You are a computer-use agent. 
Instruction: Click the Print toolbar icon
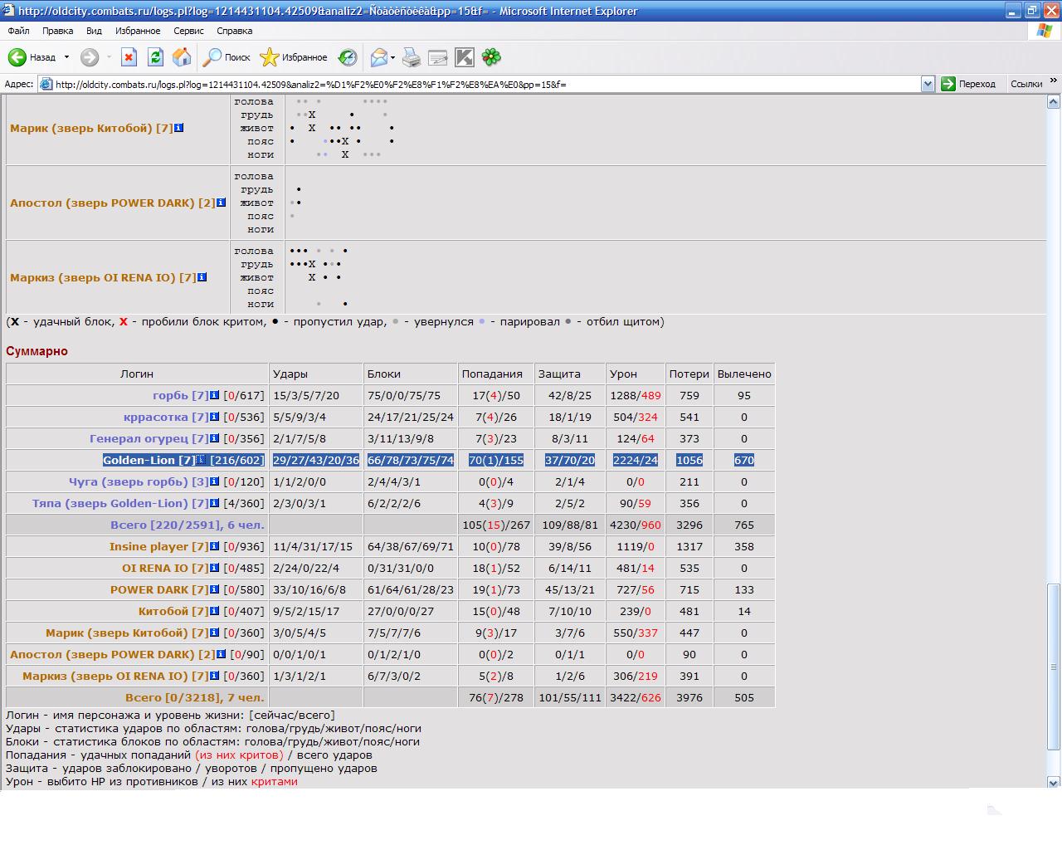(x=412, y=57)
